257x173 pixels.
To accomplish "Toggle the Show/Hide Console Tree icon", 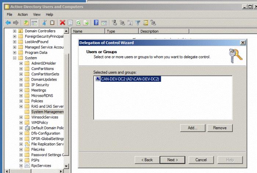I will pos(34,23).
